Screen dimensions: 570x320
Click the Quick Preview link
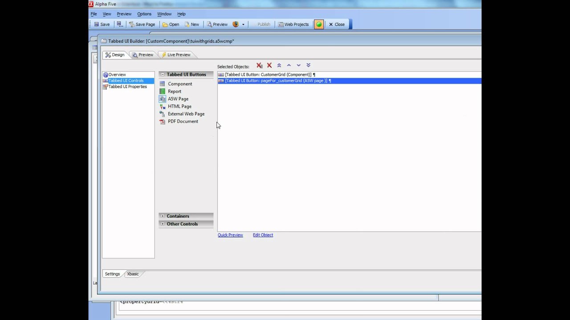[230, 235]
